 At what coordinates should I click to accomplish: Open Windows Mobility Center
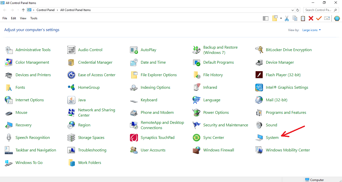pyautogui.click(x=283, y=150)
